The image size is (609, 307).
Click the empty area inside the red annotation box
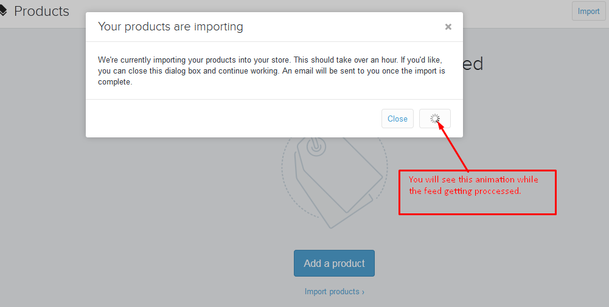(478, 205)
